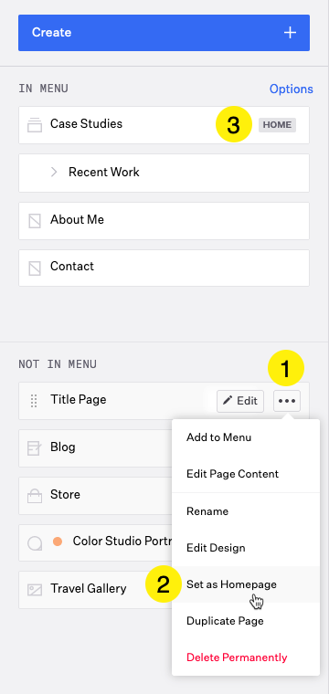Click the Store shopping bag icon

(x=35, y=496)
